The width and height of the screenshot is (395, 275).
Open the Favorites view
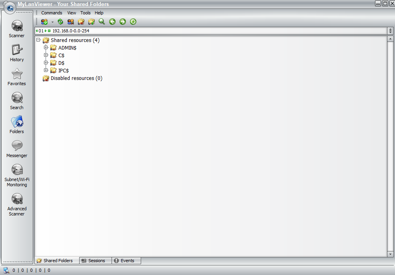17,77
